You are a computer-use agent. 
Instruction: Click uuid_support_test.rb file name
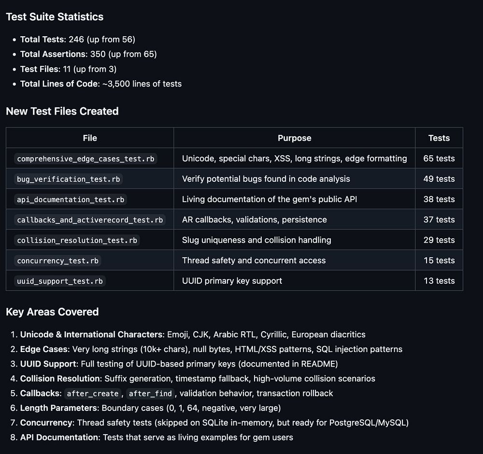(x=59, y=281)
